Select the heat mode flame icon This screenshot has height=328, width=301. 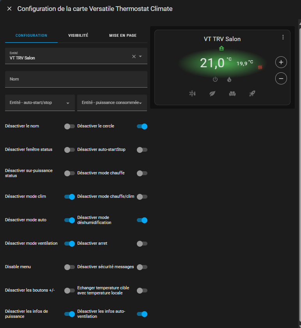coord(229,79)
